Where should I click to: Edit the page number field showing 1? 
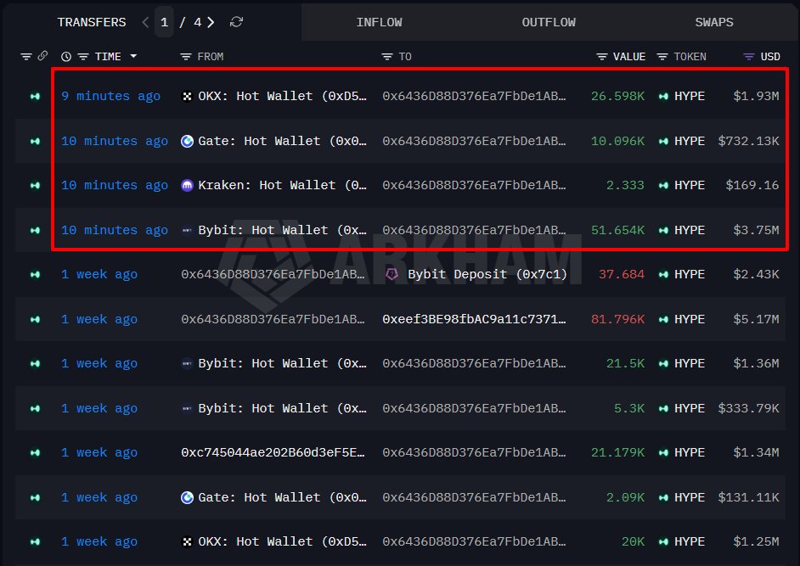coord(164,22)
